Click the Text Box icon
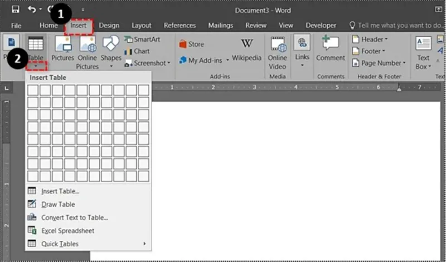Screen dimensions: 446x263 pyautogui.click(x=423, y=43)
